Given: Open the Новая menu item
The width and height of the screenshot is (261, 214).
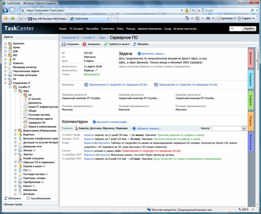Looking at the screenshot, I should tap(63, 29).
